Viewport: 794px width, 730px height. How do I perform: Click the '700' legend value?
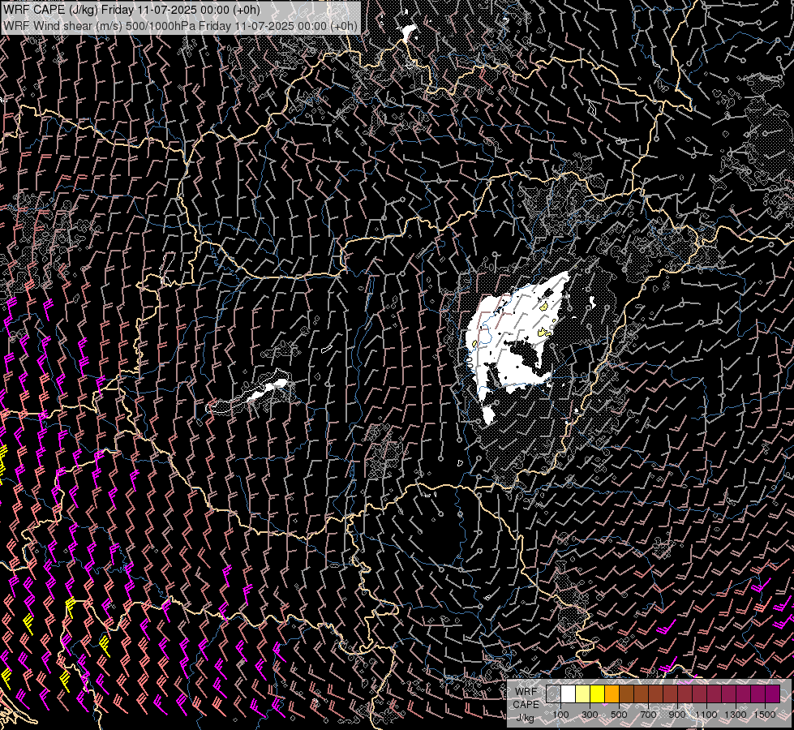point(648,715)
